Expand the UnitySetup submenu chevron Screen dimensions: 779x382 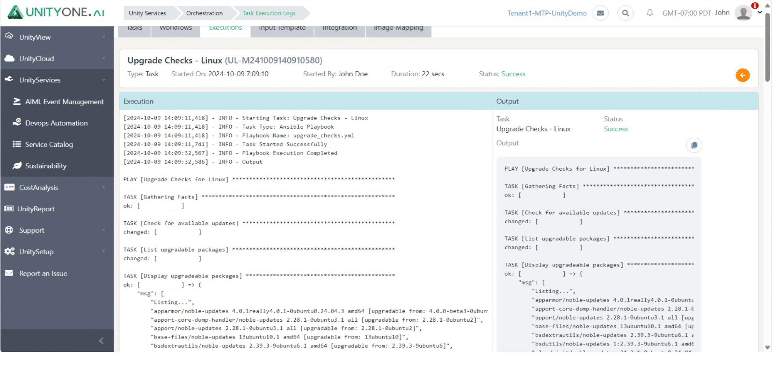coord(103,251)
